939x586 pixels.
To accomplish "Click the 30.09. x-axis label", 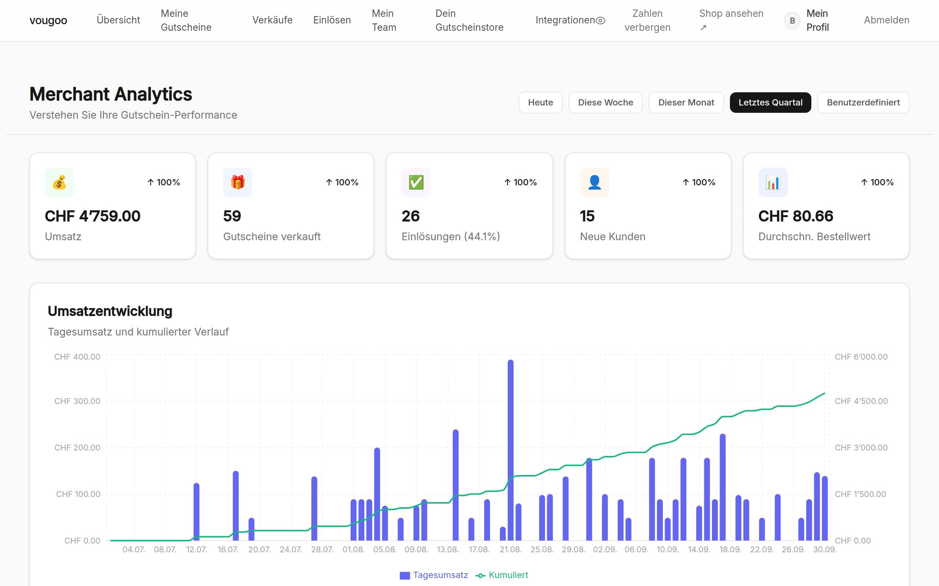I will pos(825,550).
